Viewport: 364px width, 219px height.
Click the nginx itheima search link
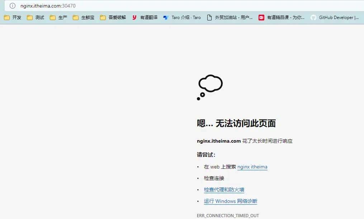click(252, 167)
